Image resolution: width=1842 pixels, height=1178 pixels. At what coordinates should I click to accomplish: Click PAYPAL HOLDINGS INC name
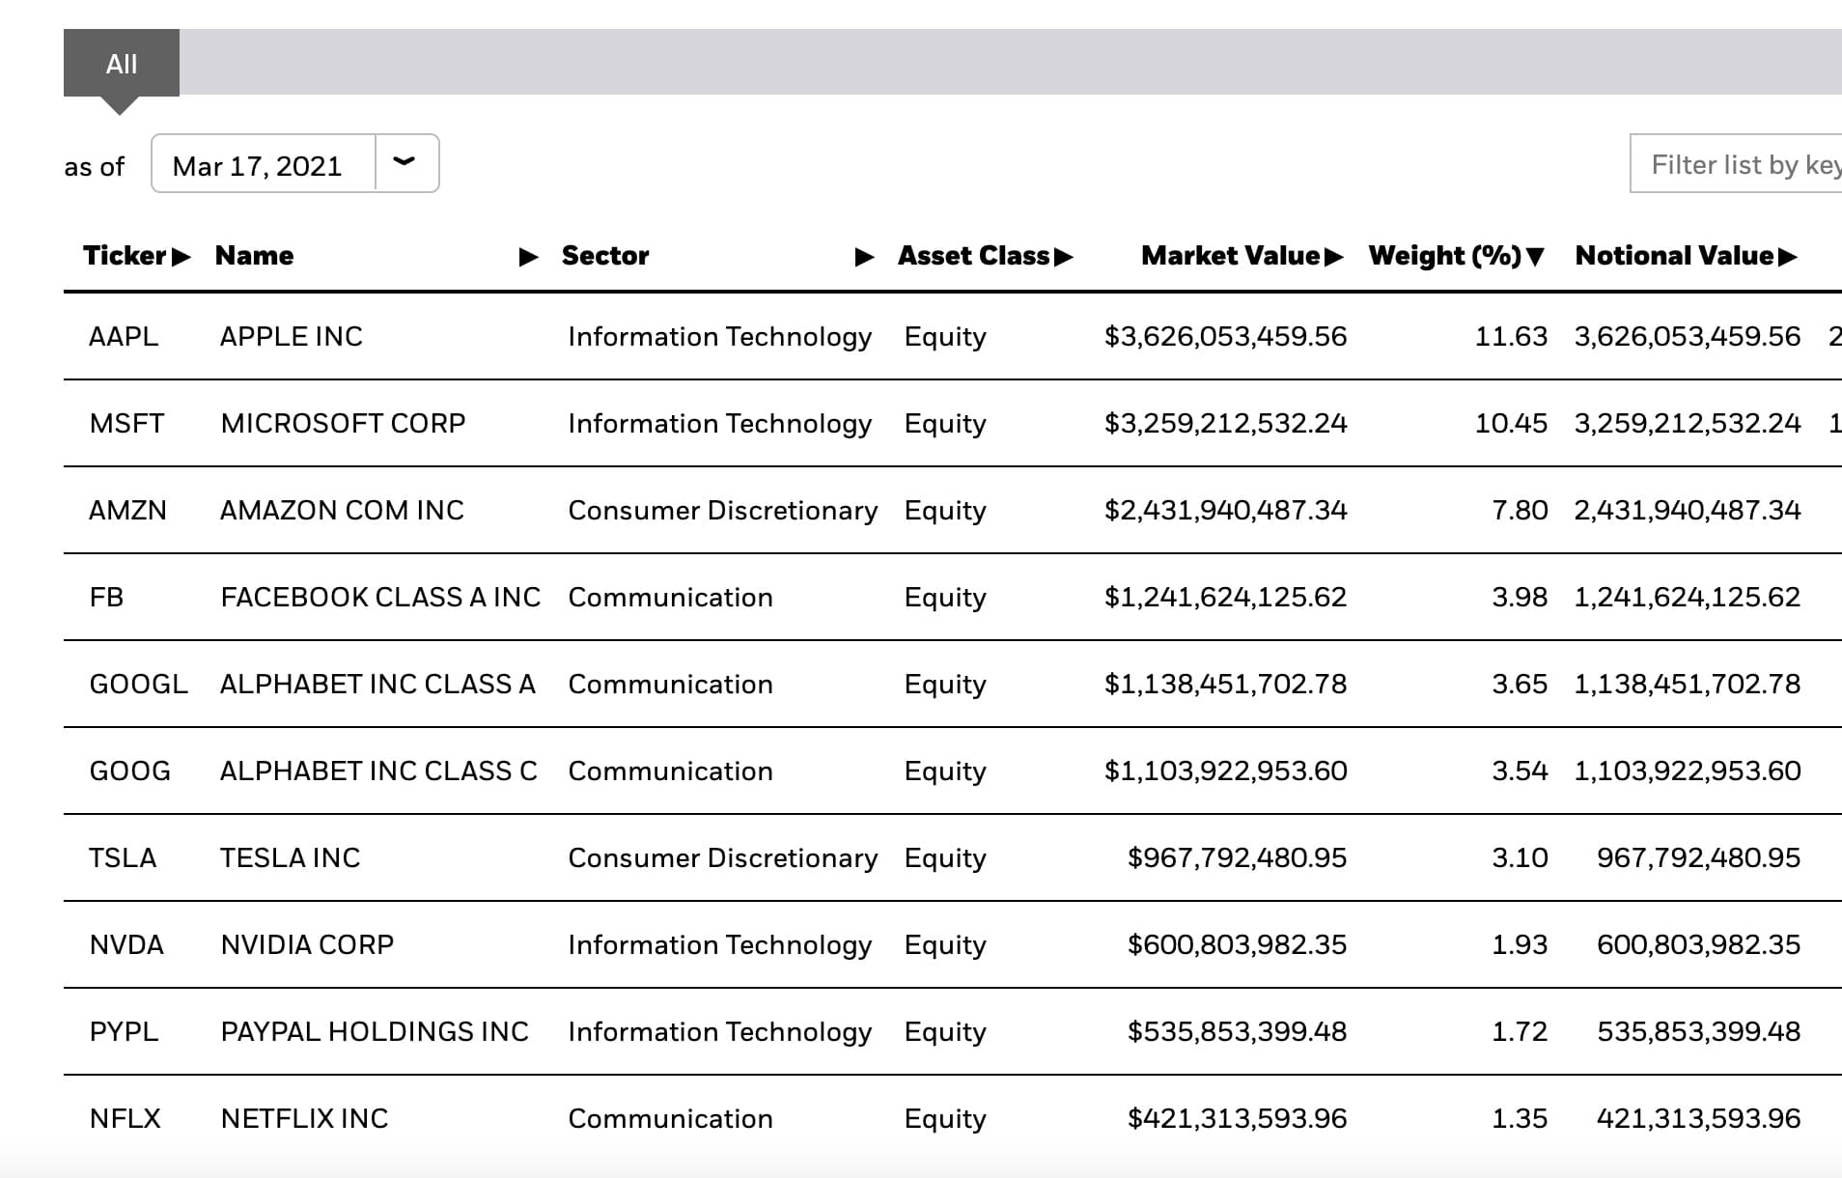[x=375, y=1032]
